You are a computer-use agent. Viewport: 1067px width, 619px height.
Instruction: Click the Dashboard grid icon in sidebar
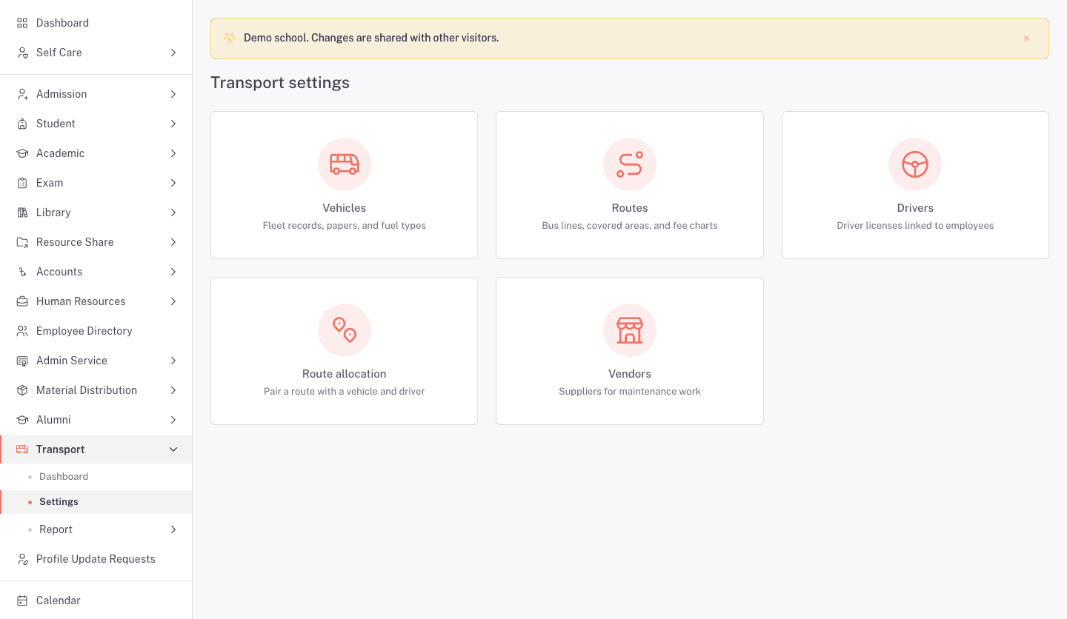tap(22, 23)
